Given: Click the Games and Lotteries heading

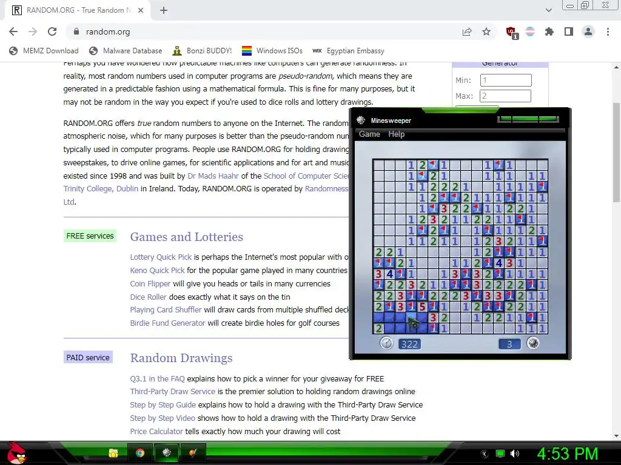Looking at the screenshot, I should pyautogui.click(x=187, y=237).
